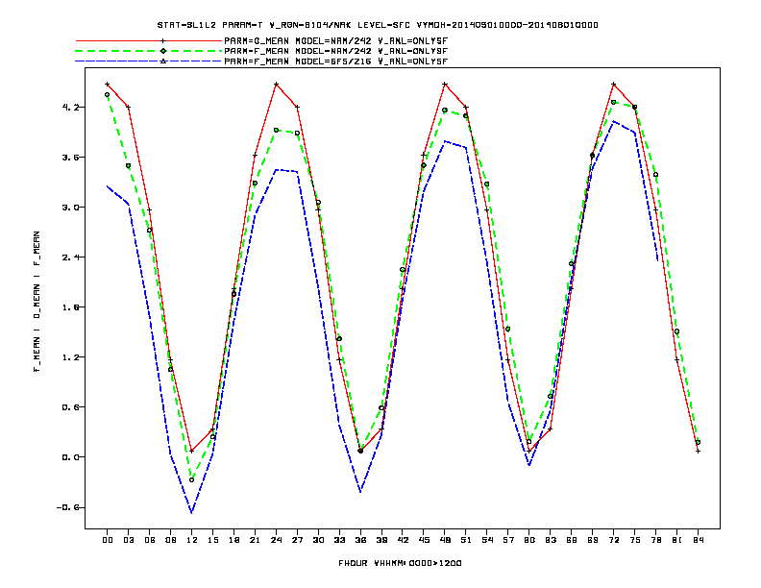Click x-axis tick label 21

coord(255,540)
